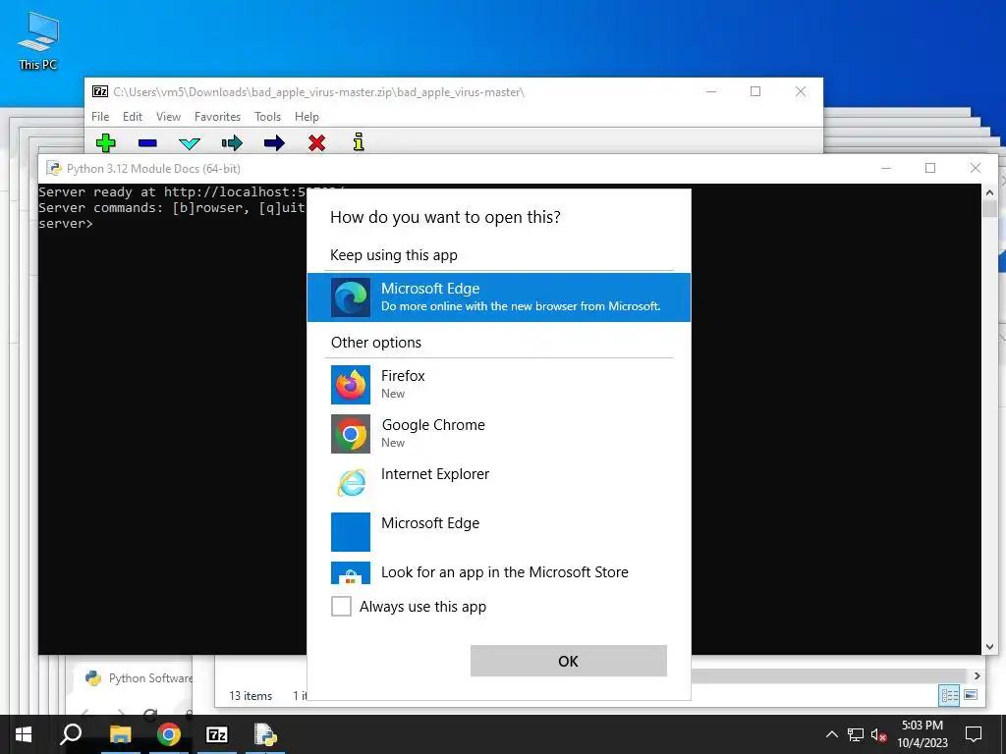Confirm the dialog with OK
The width and height of the screenshot is (1006, 754).
pyautogui.click(x=569, y=661)
